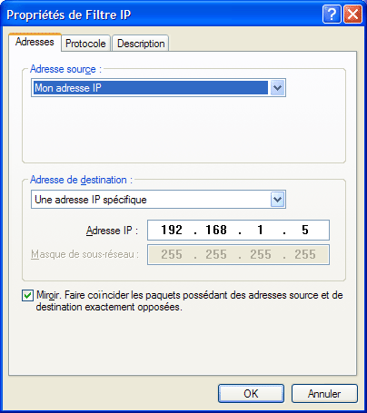Click the Une adresse IP spécifique combo box
The image size is (367, 413).
[158, 200]
